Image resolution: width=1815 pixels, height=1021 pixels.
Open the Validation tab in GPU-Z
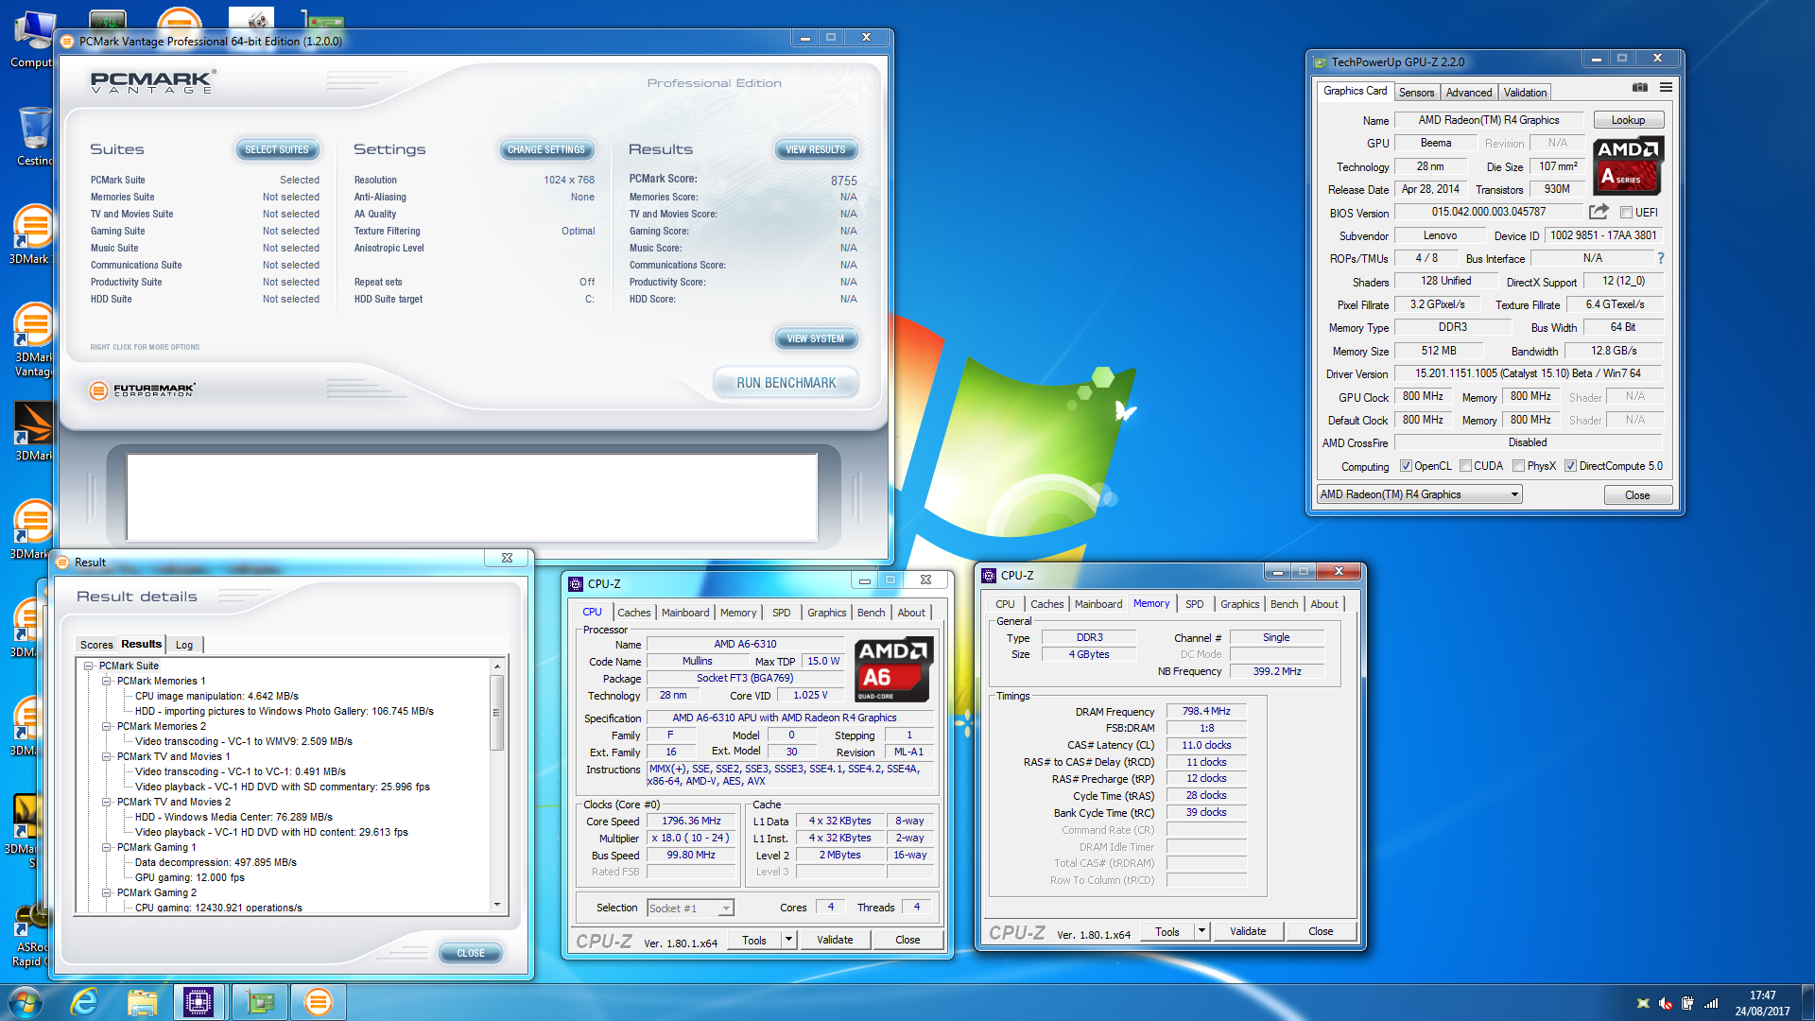1525,93
